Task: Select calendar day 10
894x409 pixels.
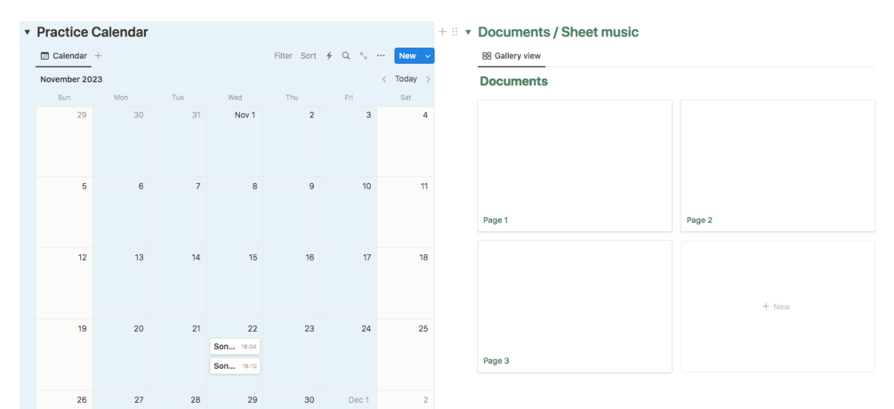Action: pyautogui.click(x=349, y=212)
